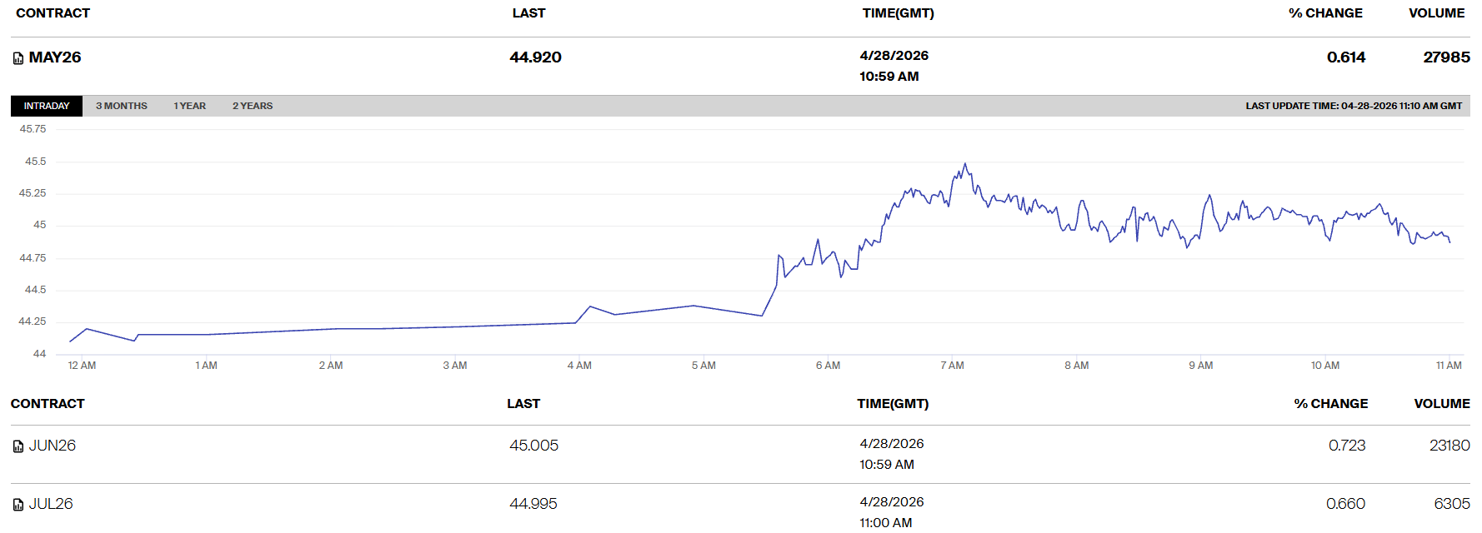This screenshot has height=533, width=1482.
Task: Show the 2 YEARS chart range
Action: tap(253, 106)
